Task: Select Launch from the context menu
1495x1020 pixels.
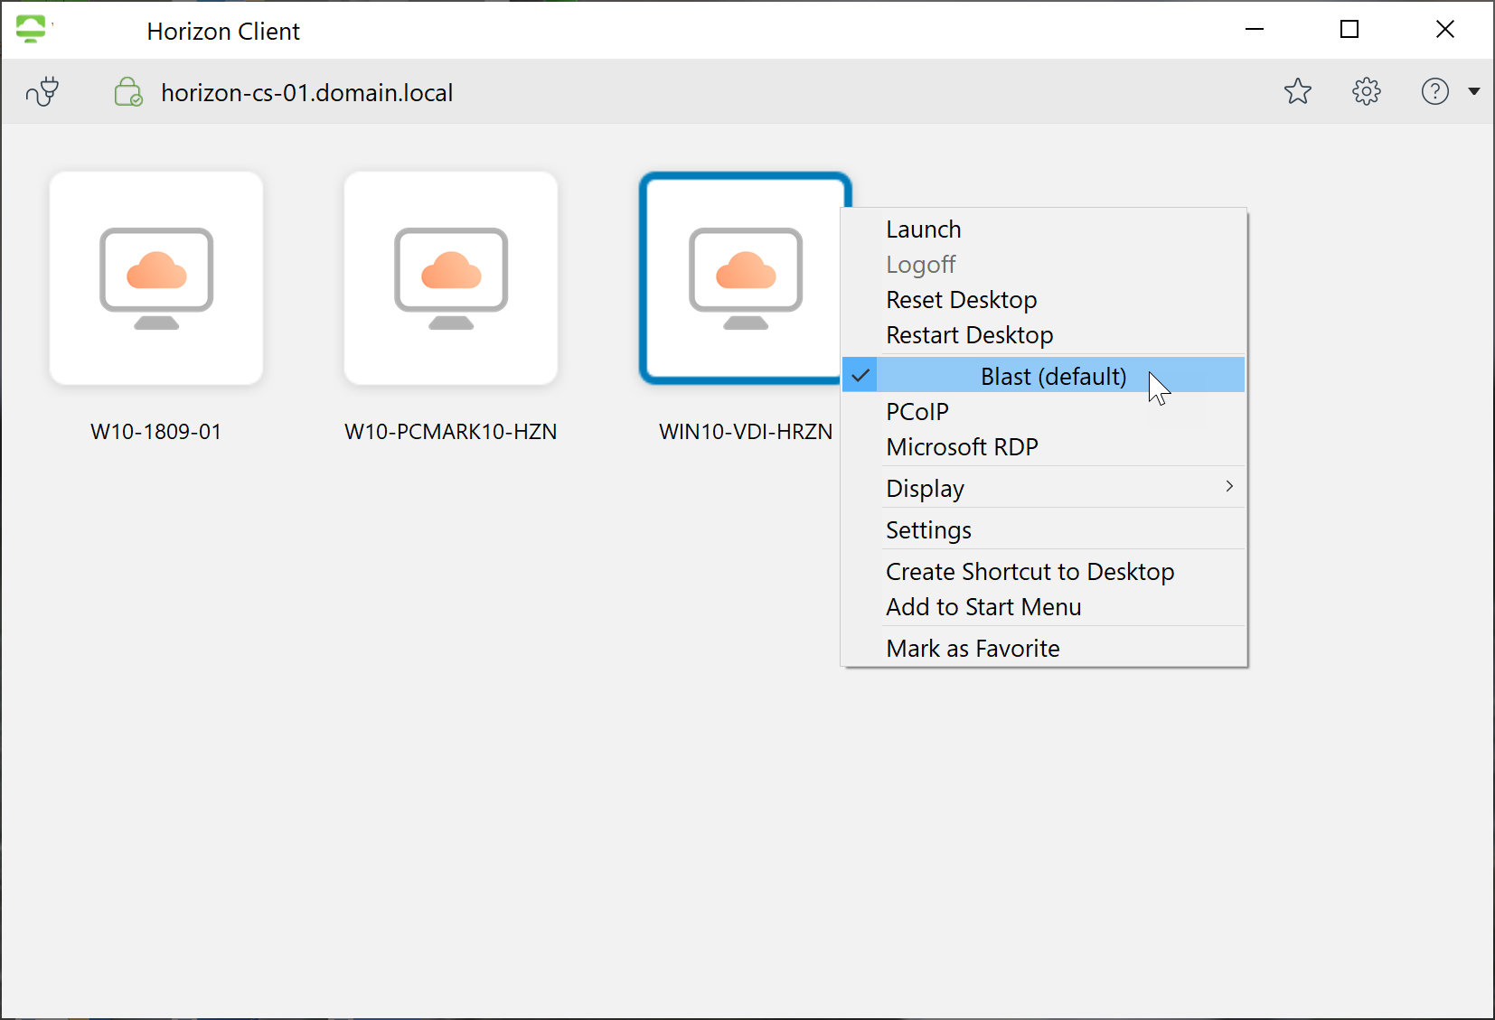Action: (923, 229)
